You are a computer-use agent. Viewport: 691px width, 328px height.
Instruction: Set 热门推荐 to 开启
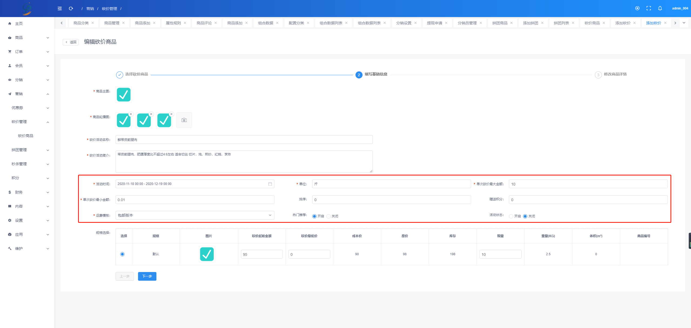pos(314,216)
